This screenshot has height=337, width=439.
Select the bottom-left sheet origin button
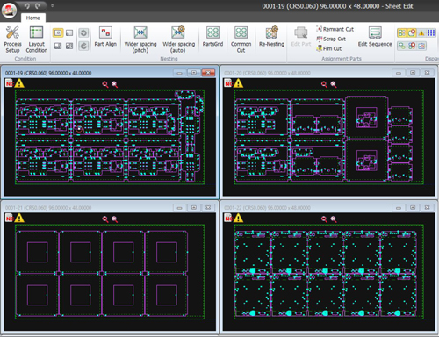[58, 46]
